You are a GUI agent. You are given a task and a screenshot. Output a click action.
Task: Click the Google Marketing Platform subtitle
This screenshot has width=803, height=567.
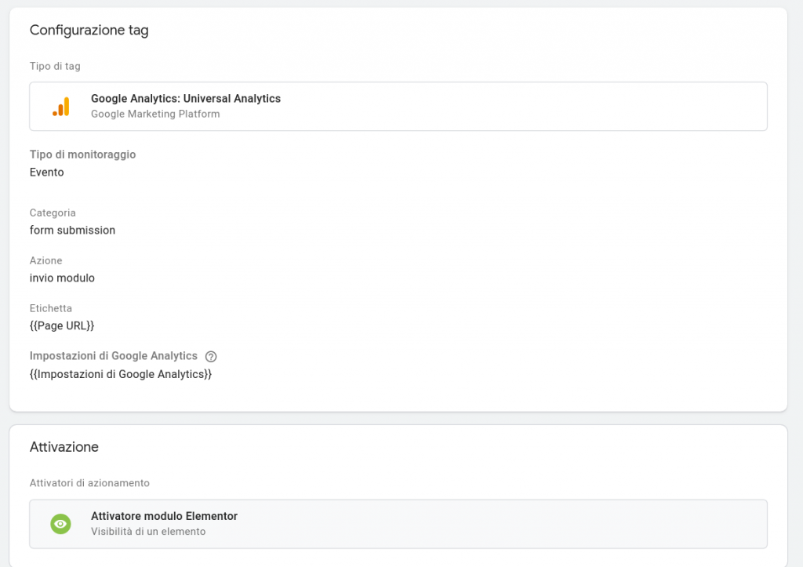tap(155, 114)
